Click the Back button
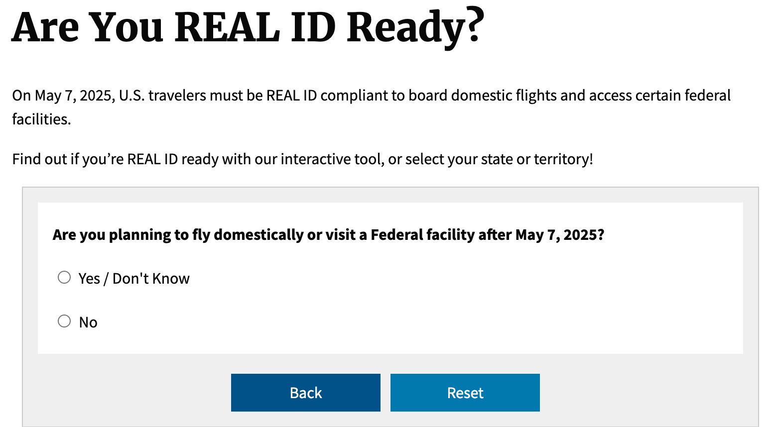The width and height of the screenshot is (778, 427). pos(305,393)
